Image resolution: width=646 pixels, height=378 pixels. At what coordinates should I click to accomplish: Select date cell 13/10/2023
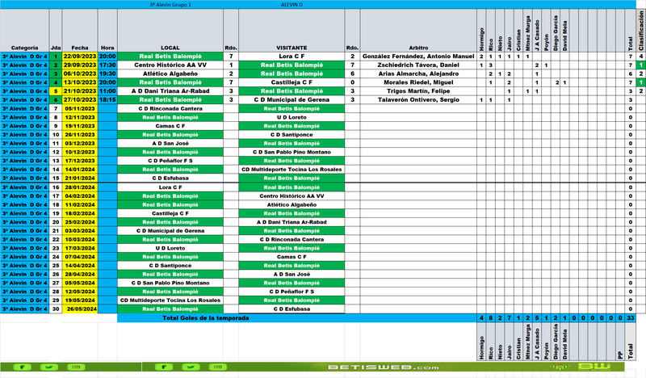(x=80, y=82)
